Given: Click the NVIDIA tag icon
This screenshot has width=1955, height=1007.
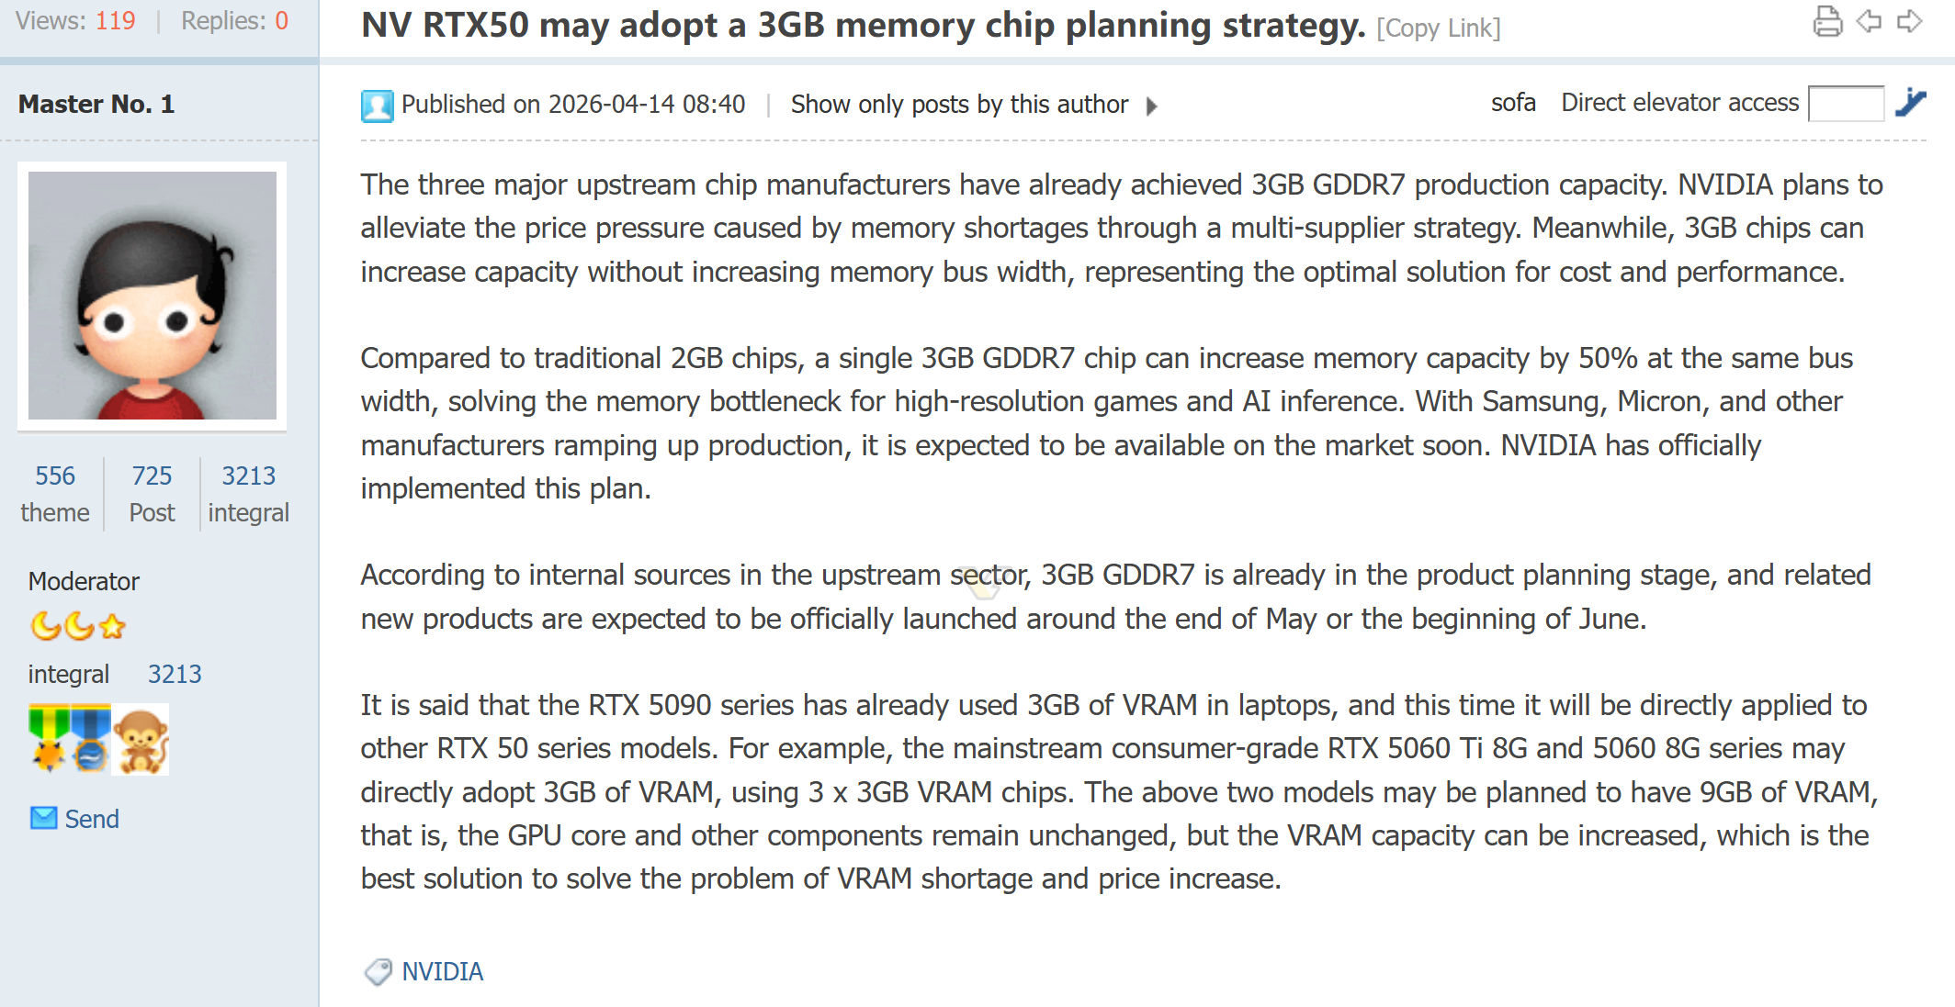Looking at the screenshot, I should click(x=377, y=971).
